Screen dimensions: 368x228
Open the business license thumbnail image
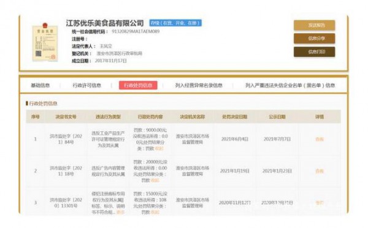click(45, 42)
